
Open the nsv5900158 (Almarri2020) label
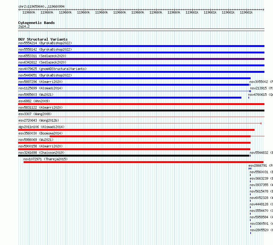point(40,146)
